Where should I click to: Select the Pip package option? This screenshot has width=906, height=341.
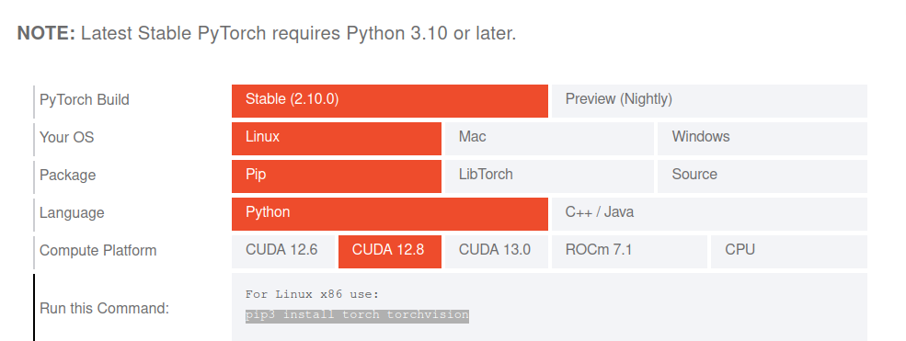click(337, 176)
